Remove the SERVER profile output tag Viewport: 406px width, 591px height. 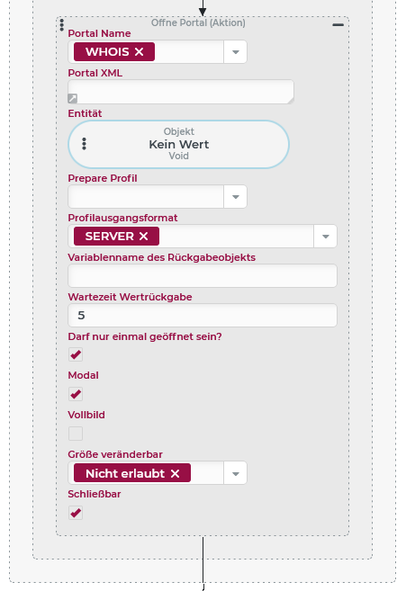coord(143,237)
